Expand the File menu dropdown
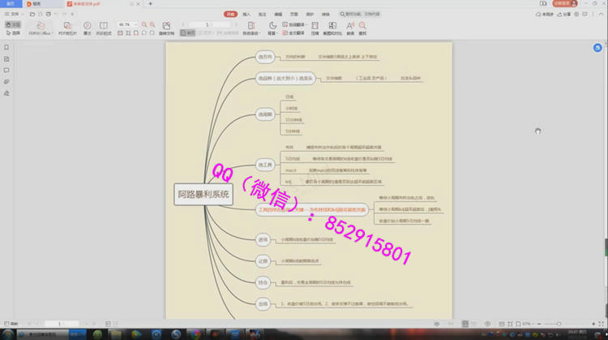 pos(15,14)
